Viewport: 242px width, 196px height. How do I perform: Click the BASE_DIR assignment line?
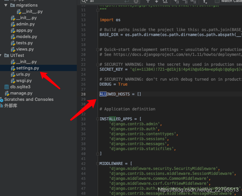pyautogui.click(x=171, y=35)
